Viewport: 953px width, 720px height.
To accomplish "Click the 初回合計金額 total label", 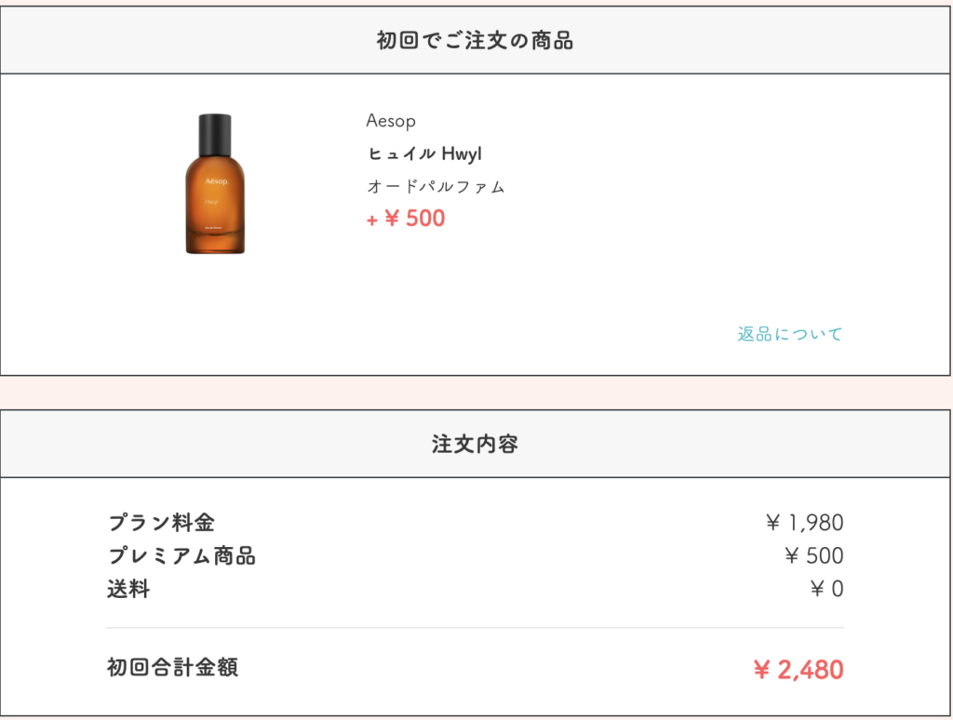I will point(172,667).
